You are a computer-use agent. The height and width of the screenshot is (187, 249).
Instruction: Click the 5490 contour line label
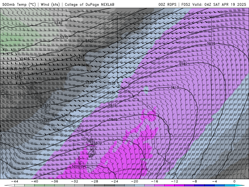[x=64, y=78]
